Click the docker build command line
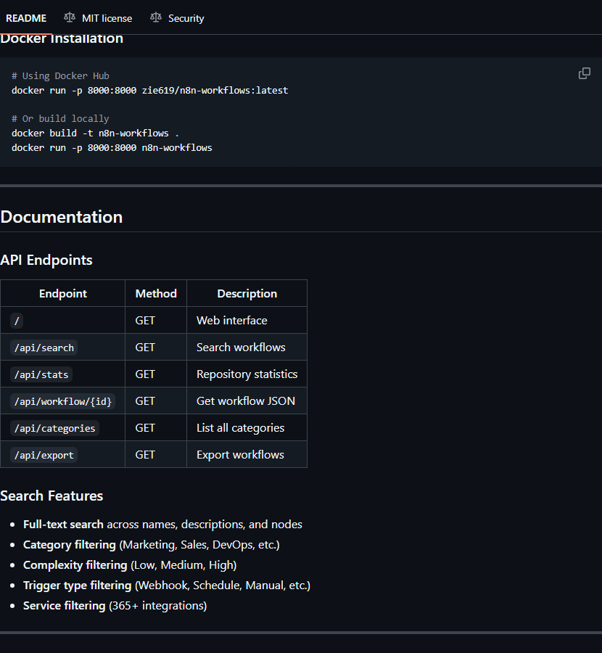The image size is (602, 653). (95, 134)
